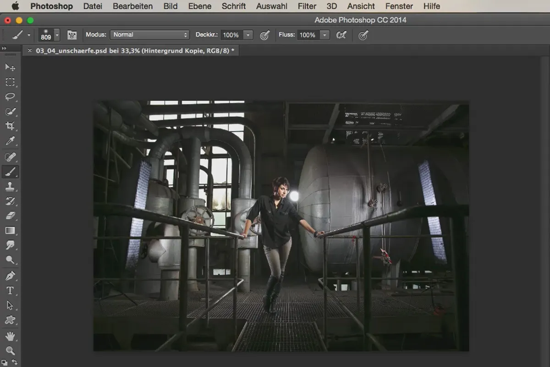Select the Move tool

pyautogui.click(x=10, y=67)
